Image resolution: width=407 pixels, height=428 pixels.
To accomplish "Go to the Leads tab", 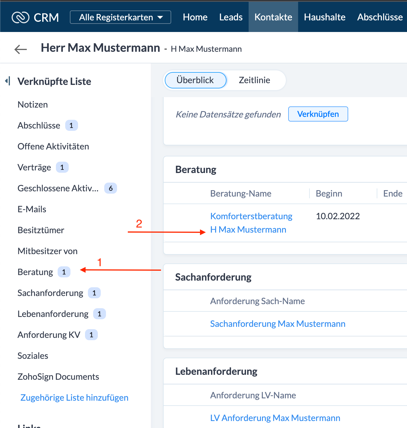I will (x=231, y=17).
